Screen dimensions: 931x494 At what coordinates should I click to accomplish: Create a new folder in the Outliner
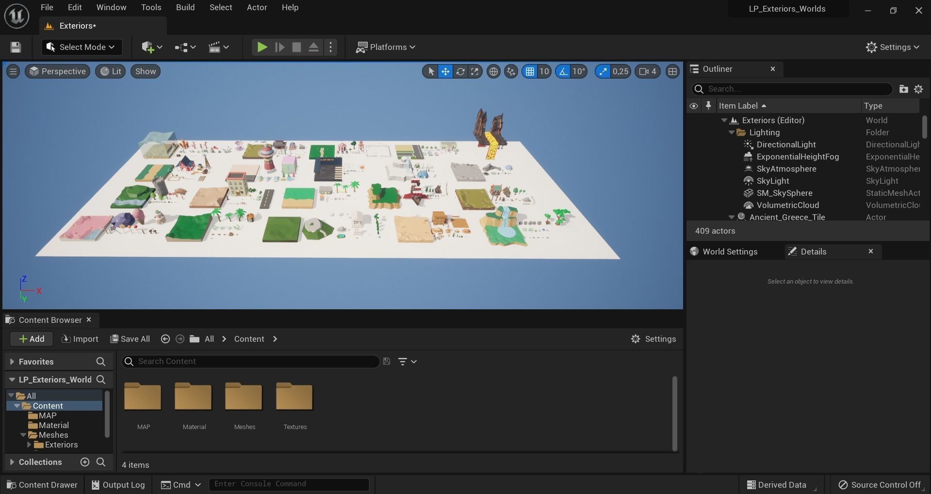tap(903, 89)
